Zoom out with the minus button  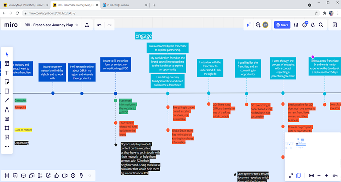click(x=319, y=175)
